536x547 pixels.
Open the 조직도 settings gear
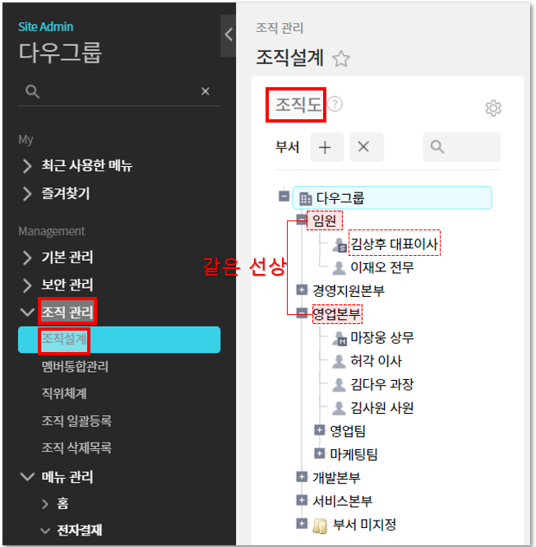[x=493, y=108]
